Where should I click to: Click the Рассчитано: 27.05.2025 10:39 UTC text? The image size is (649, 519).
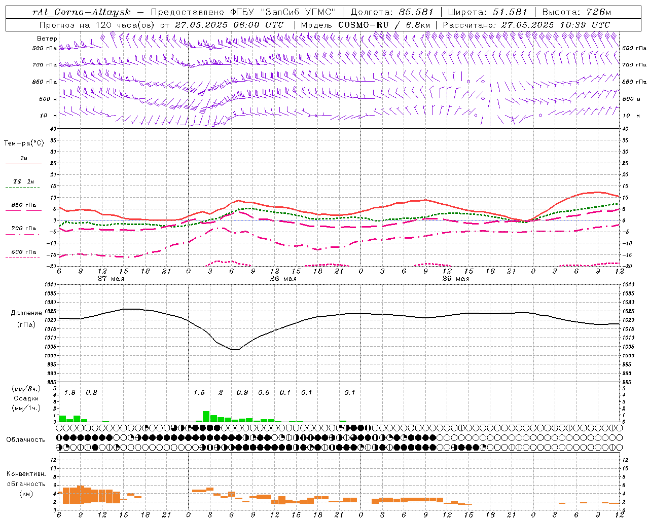(x=526, y=25)
